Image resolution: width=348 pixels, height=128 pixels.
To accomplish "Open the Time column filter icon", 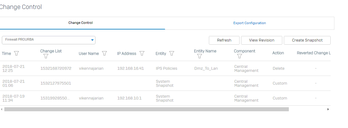I will (16, 54).
